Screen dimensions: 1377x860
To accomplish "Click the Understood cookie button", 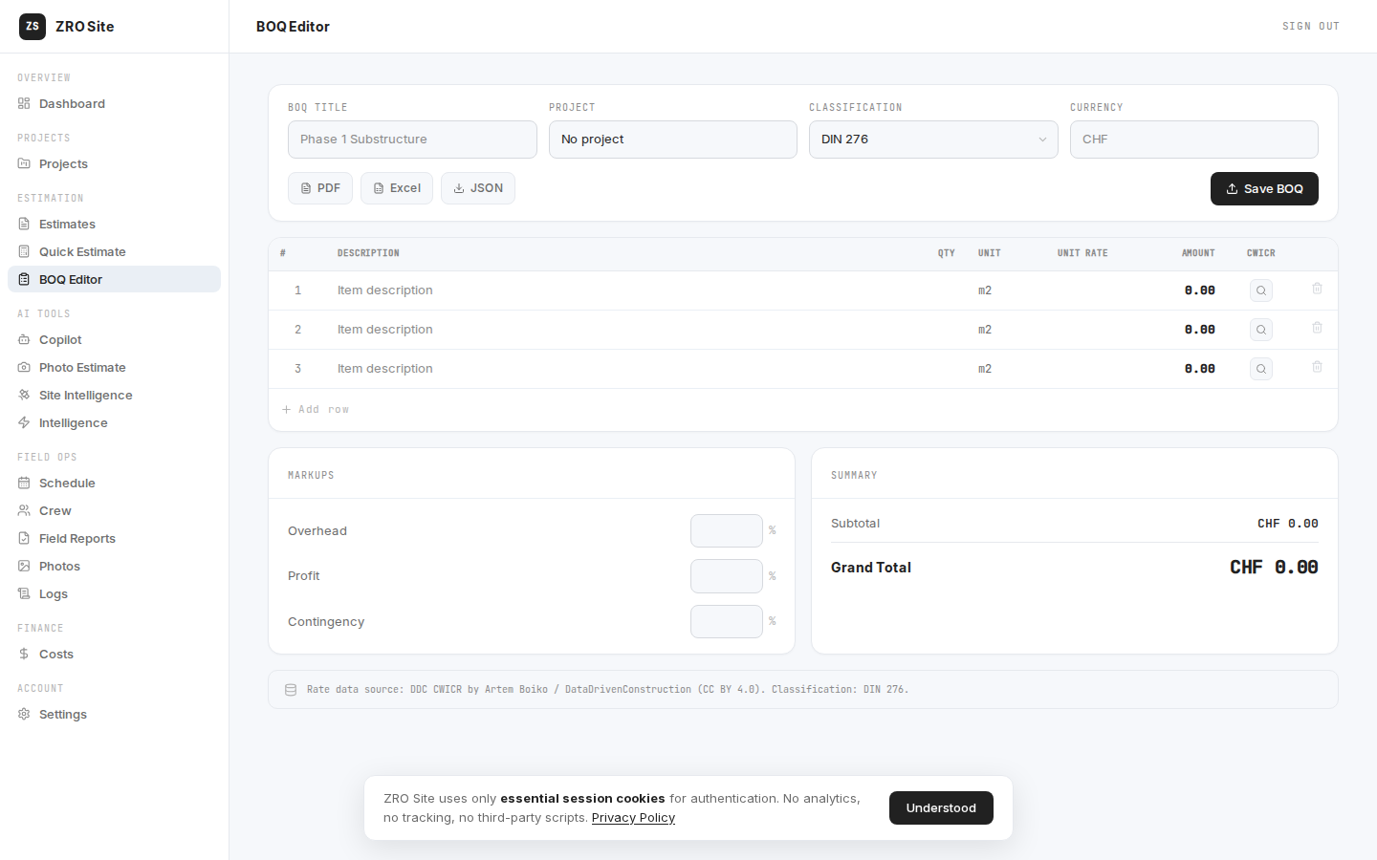I will pyautogui.click(x=941, y=807).
